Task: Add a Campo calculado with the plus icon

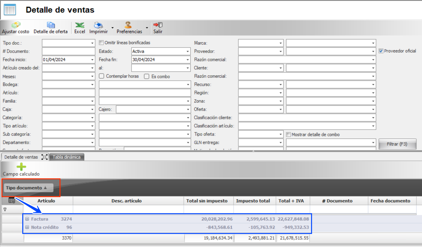Action: [21, 167]
